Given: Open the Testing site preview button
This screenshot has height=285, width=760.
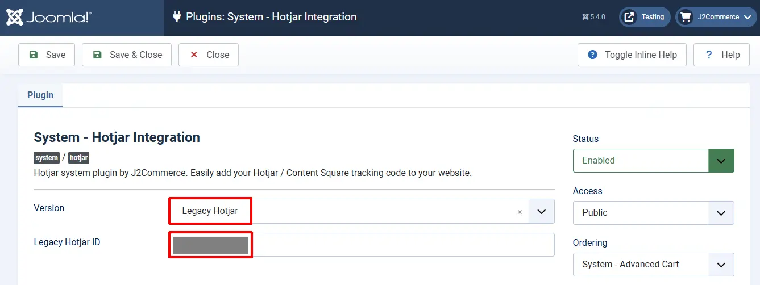Looking at the screenshot, I should [x=645, y=17].
